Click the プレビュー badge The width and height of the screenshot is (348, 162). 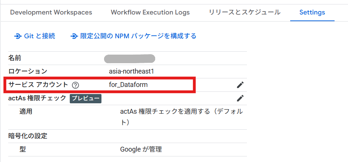(86, 98)
